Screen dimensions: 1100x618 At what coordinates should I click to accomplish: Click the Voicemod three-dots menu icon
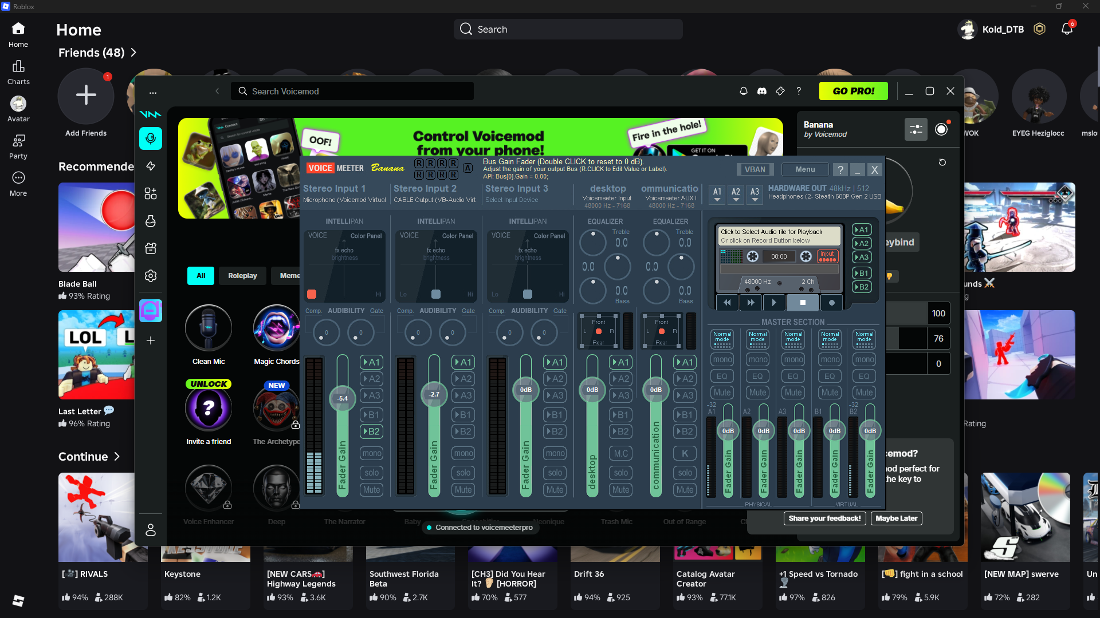tap(153, 92)
